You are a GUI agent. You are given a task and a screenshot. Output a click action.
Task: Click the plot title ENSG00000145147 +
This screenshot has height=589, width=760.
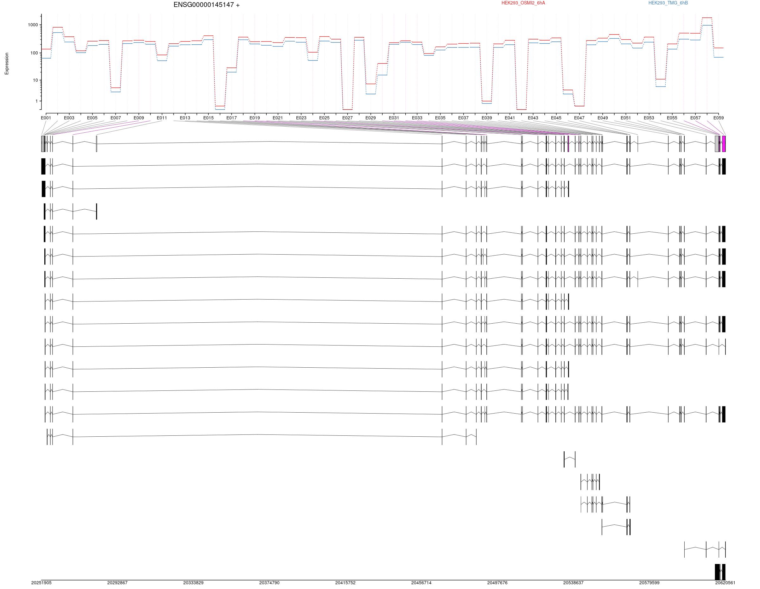(x=206, y=5)
